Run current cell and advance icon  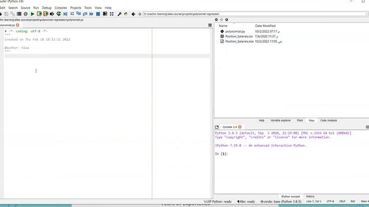click(x=46, y=14)
